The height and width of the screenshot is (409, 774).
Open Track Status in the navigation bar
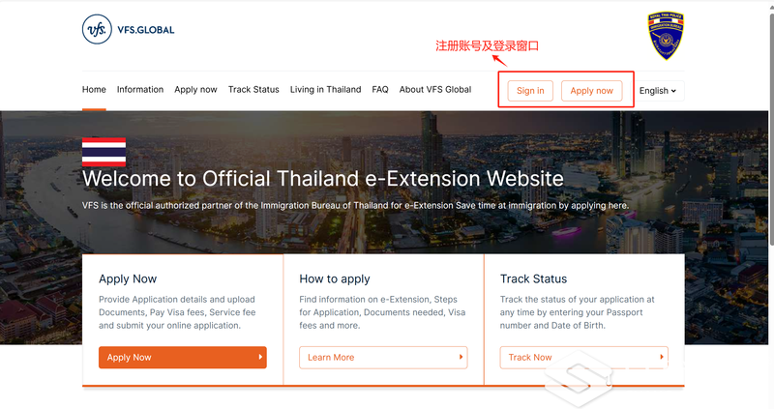pyautogui.click(x=253, y=90)
